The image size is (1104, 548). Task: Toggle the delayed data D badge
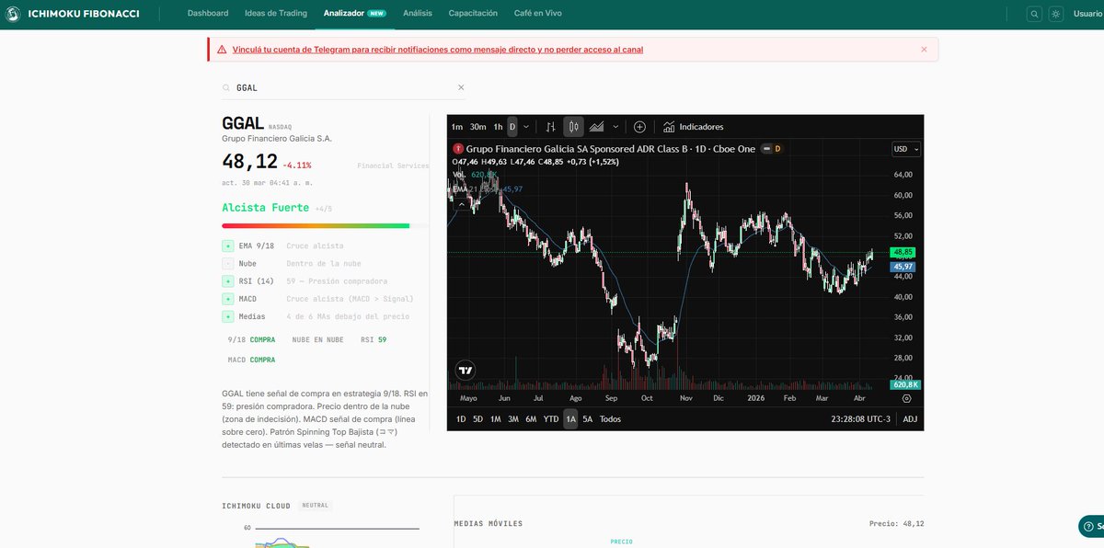point(777,149)
